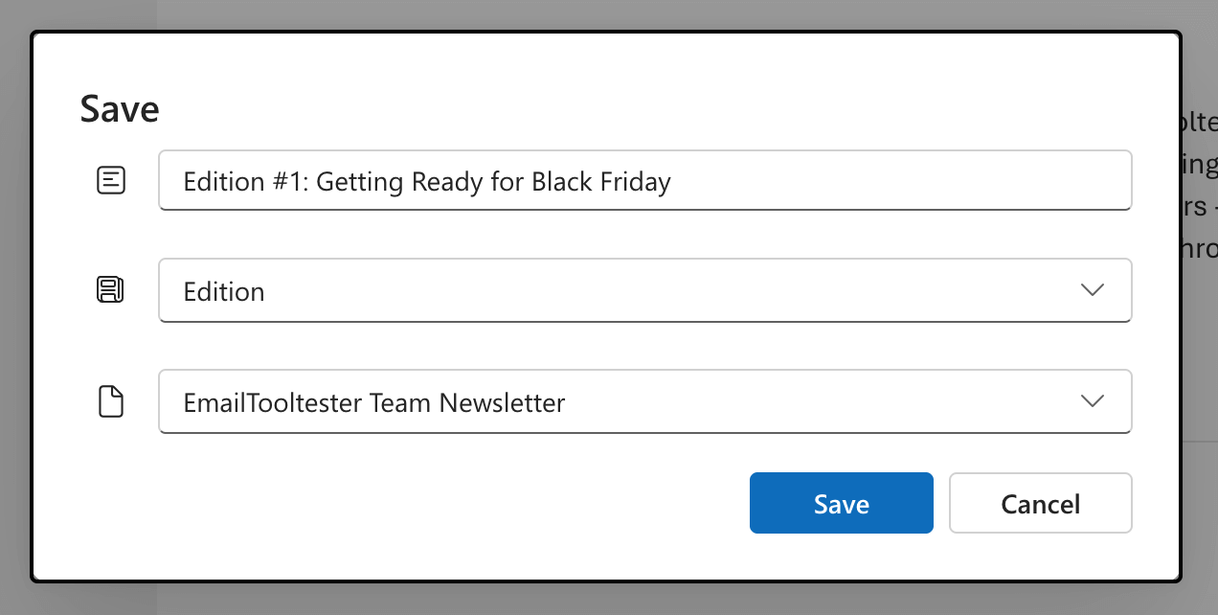This screenshot has width=1218, height=615.
Task: Save the Black Friday edition
Action: pos(841,503)
